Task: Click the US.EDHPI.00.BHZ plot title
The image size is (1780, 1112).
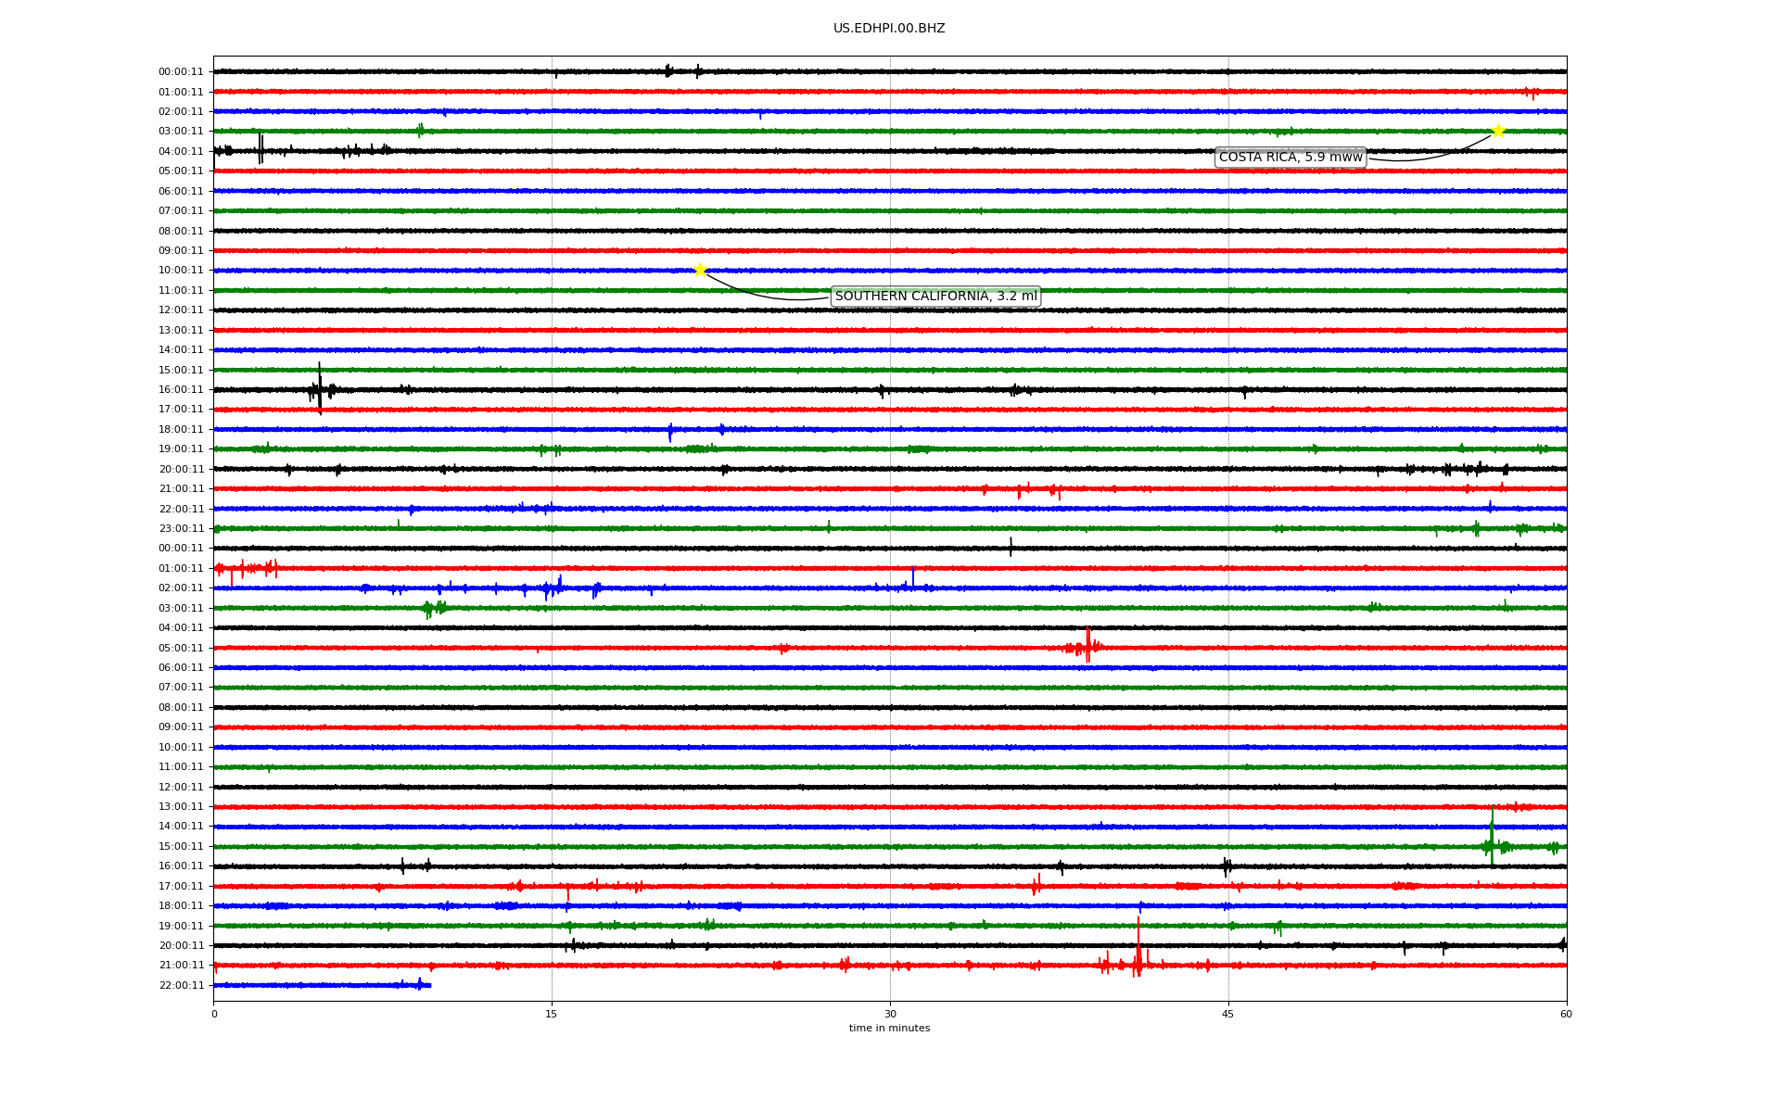Action: pos(888,29)
